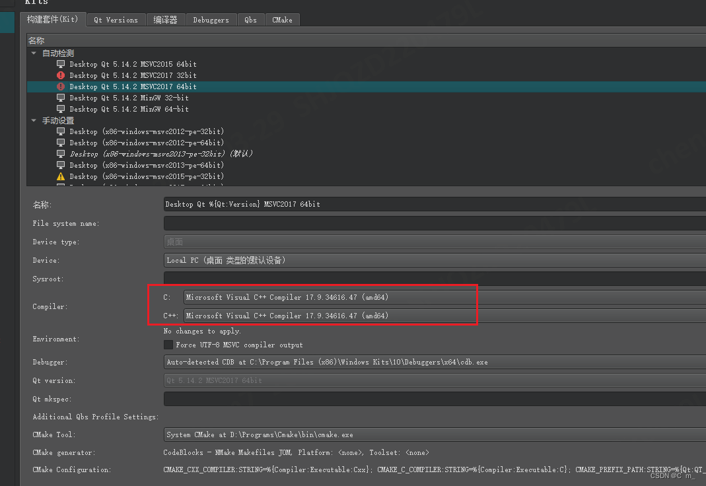Click the File system name field
The width and height of the screenshot is (706, 486).
435,223
